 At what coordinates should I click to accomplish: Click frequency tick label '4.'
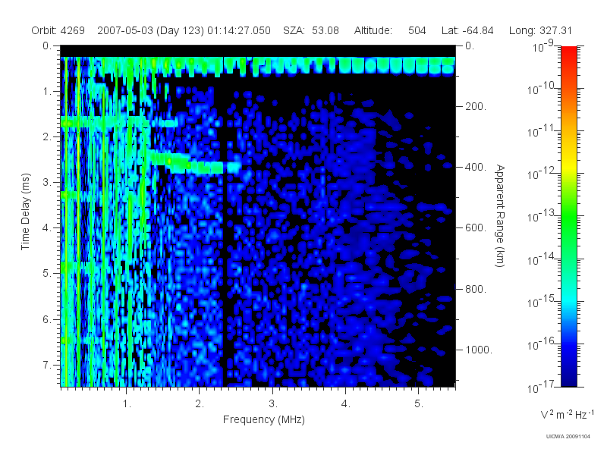click(346, 404)
